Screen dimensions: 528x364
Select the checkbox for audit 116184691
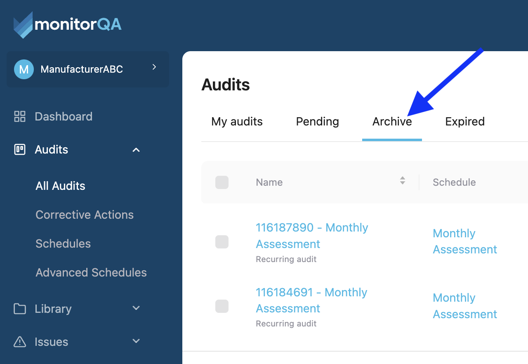222,306
